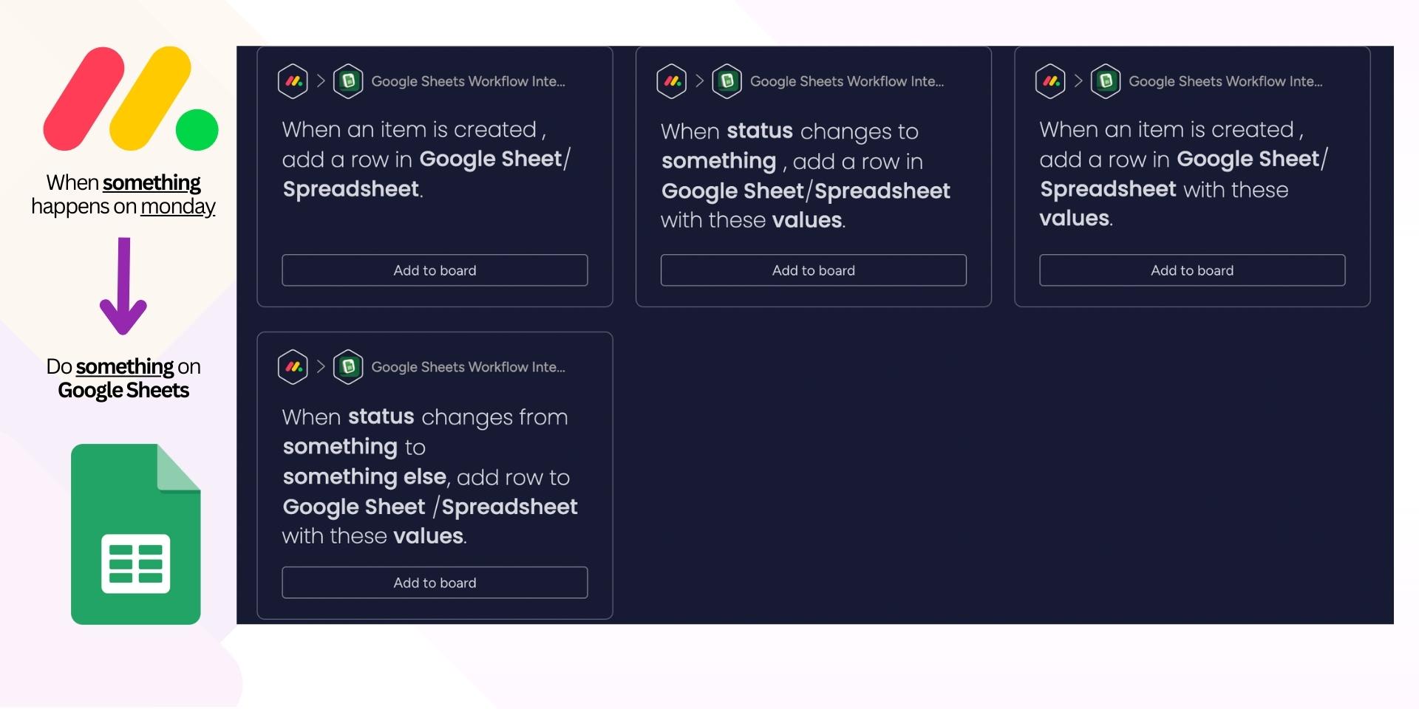Click Google Sheets hexagon icon in third top card

point(1106,81)
